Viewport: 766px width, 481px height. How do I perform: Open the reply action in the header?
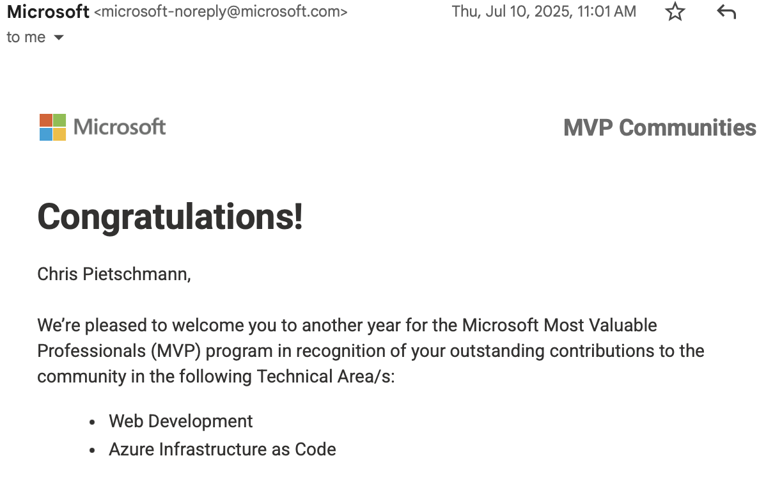tap(726, 12)
